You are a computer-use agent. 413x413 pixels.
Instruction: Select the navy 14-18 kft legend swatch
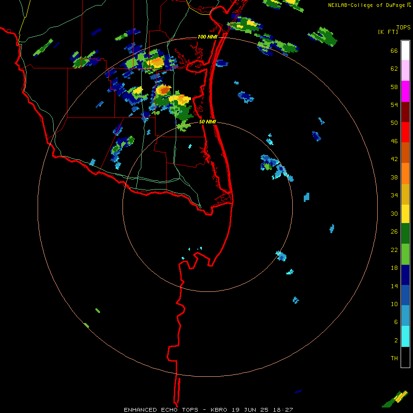(405, 275)
